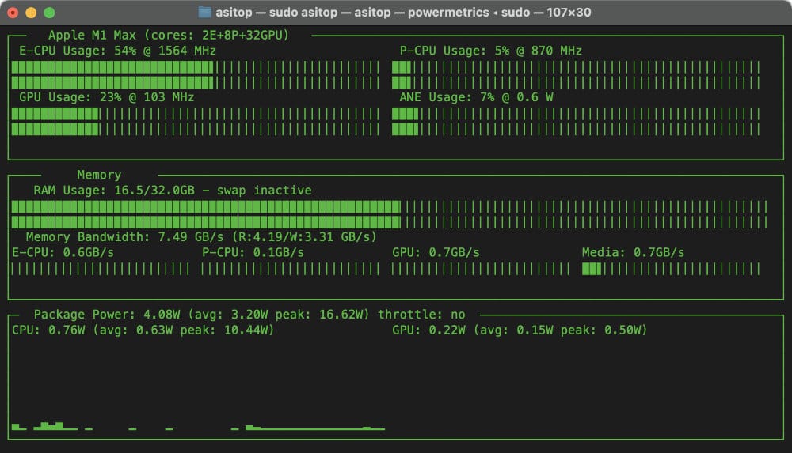Click the ANE usage progress bar
Screen dimensions: 792x453
pyautogui.click(x=576, y=122)
